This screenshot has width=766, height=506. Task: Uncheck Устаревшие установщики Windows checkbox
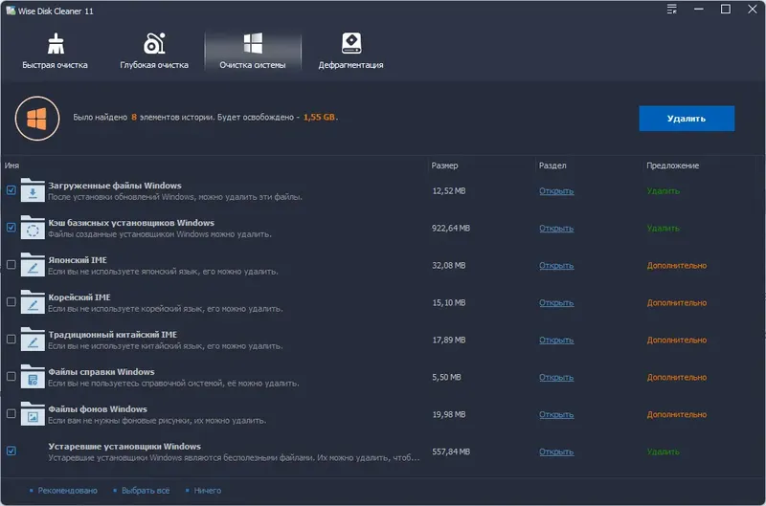11,451
